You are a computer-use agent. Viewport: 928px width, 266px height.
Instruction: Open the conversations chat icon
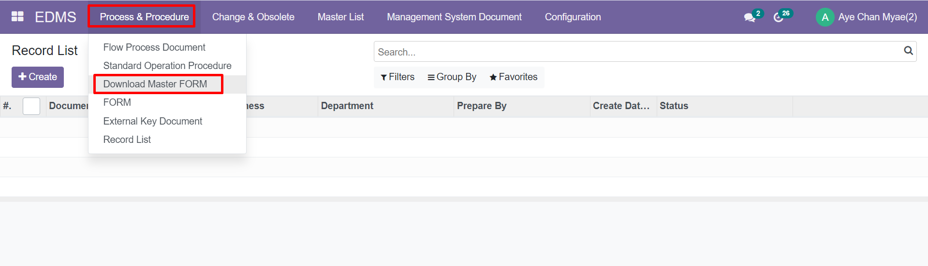point(750,17)
